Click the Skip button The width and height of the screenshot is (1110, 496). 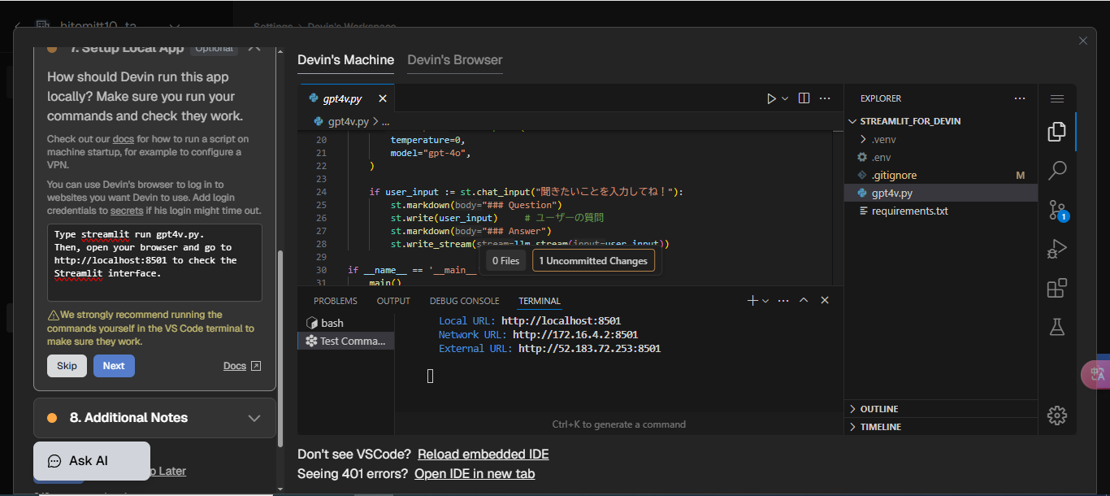tap(67, 366)
